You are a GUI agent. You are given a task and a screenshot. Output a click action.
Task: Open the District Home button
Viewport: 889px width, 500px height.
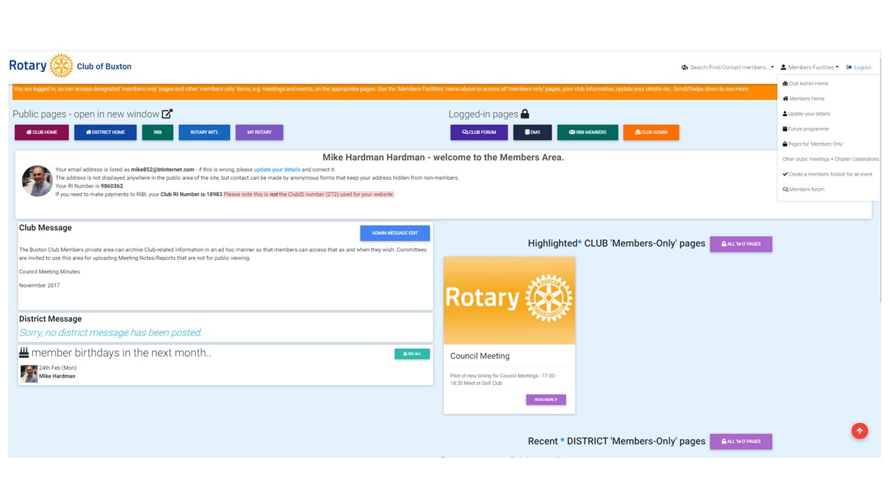(x=106, y=132)
